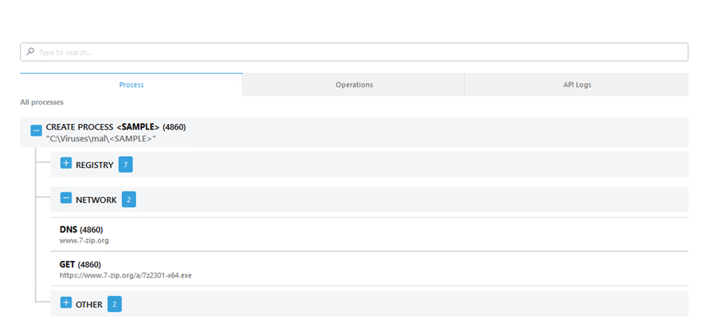717x334 pixels.
Task: Click the NETWORK count badge 2
Action: click(129, 200)
